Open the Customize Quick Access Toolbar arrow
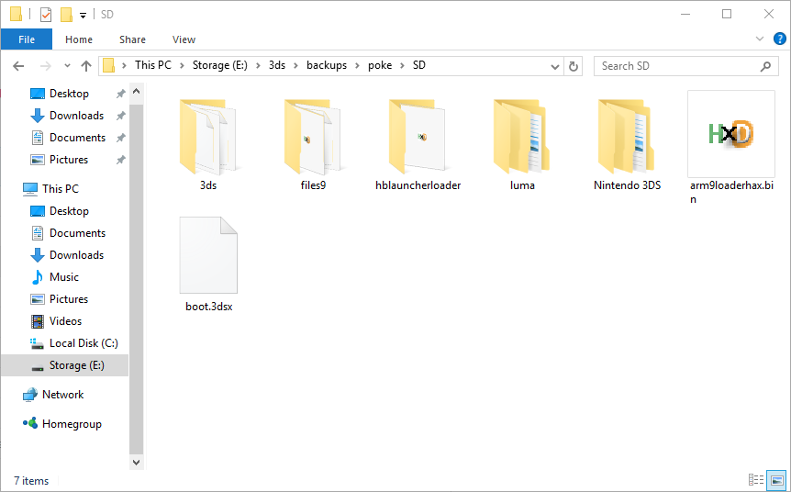 (x=83, y=15)
